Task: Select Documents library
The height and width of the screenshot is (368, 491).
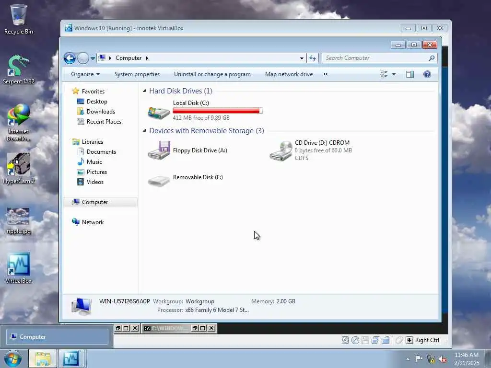Action: tap(101, 152)
